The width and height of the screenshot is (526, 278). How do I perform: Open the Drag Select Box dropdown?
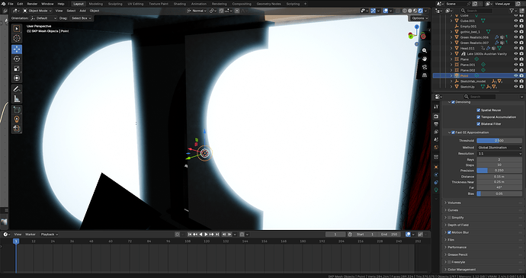(81, 18)
